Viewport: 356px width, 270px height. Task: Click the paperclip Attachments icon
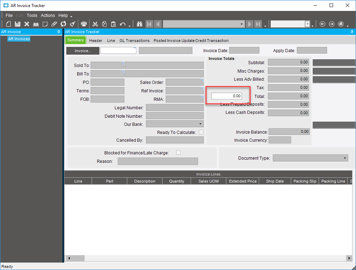tap(54, 24)
